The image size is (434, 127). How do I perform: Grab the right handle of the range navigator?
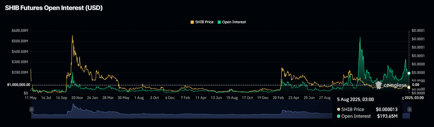pos(410,109)
